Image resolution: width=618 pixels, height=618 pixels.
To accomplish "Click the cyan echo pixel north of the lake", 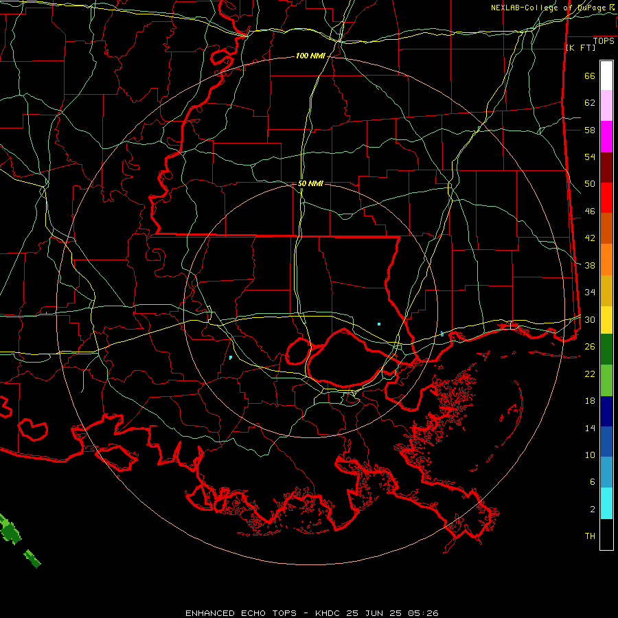I will coord(379,324).
